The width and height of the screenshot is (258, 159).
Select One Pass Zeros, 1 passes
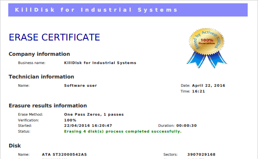(x=94, y=114)
